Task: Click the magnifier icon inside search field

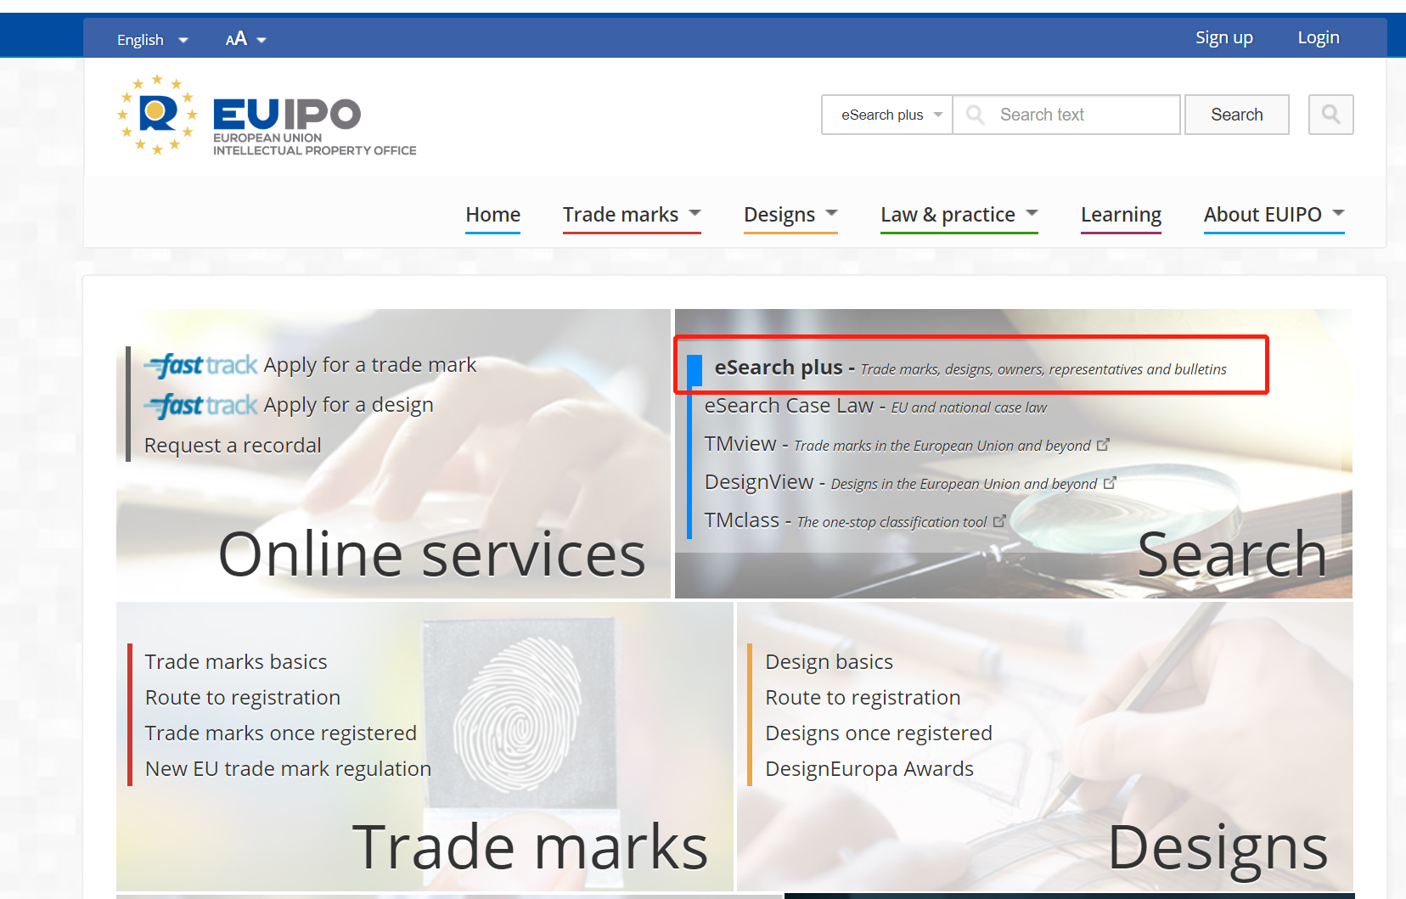Action: click(x=975, y=115)
